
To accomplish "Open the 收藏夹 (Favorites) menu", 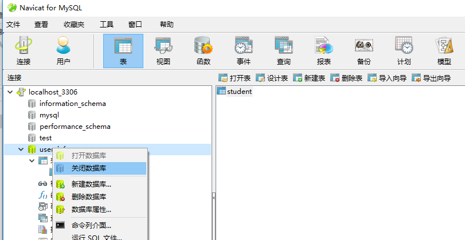I will coord(74,24).
